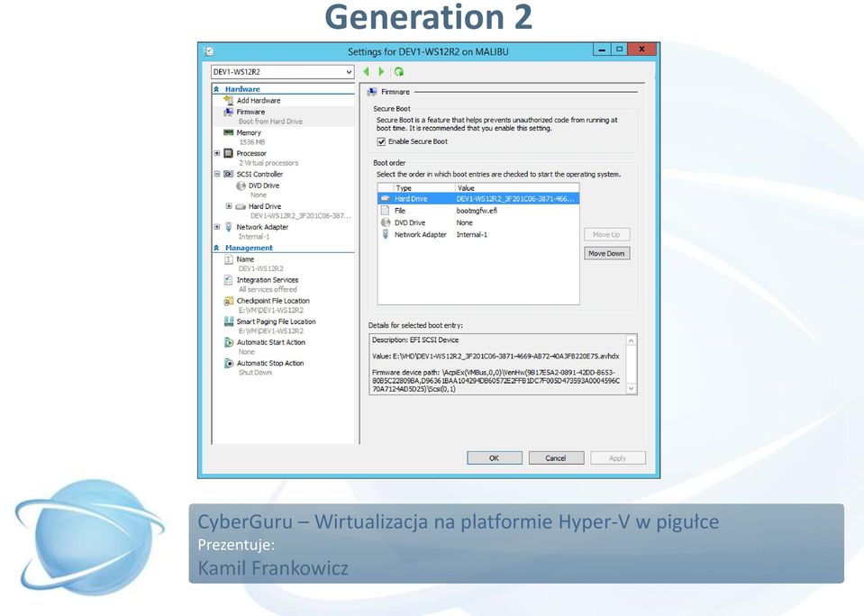Click 'Boot from Hard Drive' under Firmware
This screenshot has height=616, width=864.
click(270, 122)
